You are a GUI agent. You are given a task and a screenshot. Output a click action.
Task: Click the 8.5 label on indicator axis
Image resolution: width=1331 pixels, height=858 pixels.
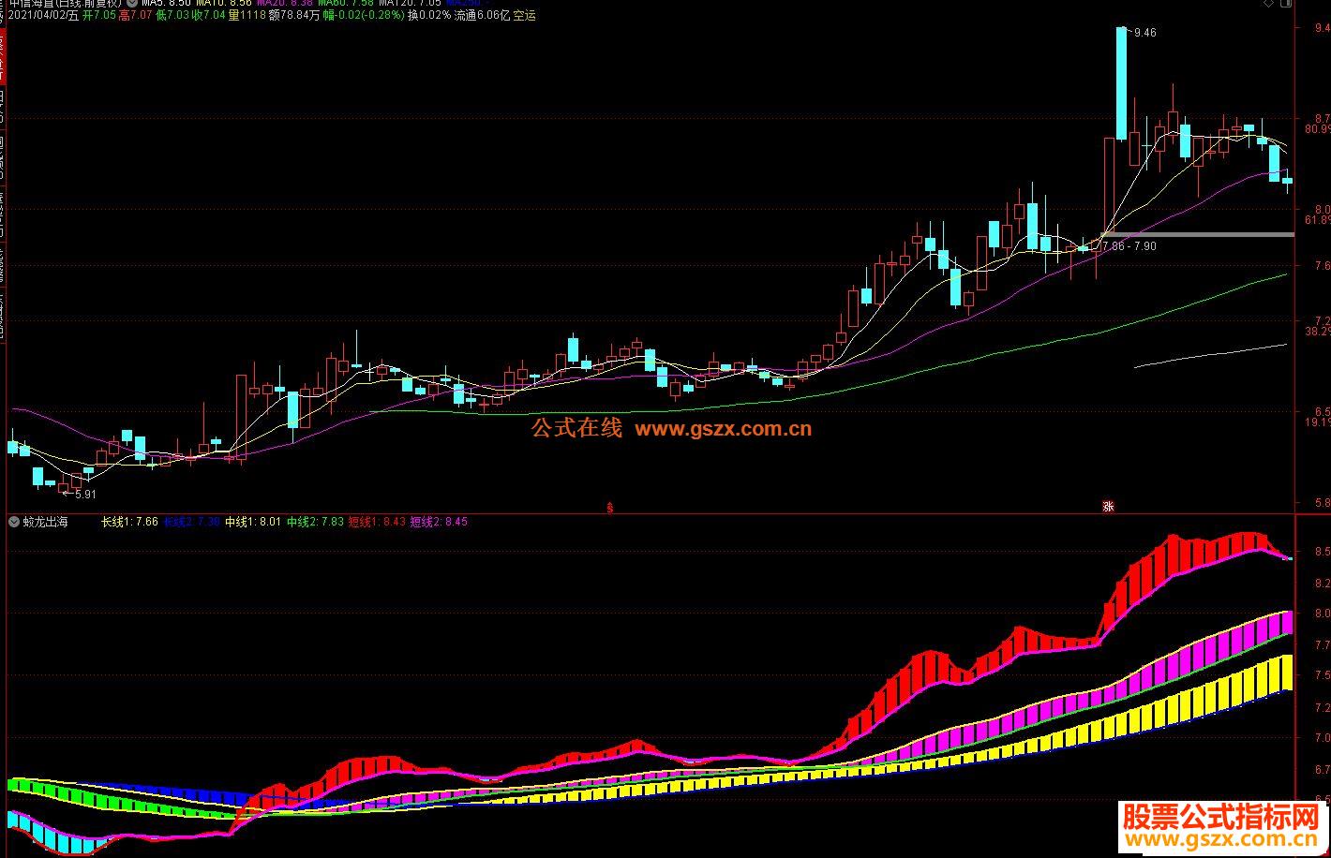tap(1322, 553)
